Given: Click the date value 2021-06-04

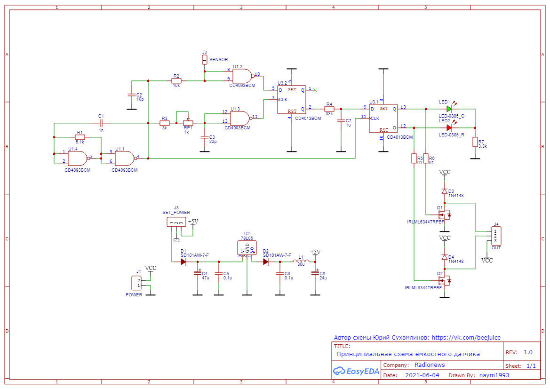Looking at the screenshot, I should (422, 375).
